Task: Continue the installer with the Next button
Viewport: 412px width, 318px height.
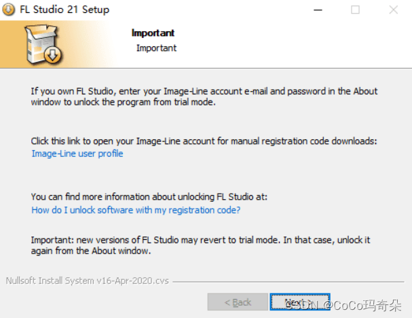Action: tap(300, 302)
